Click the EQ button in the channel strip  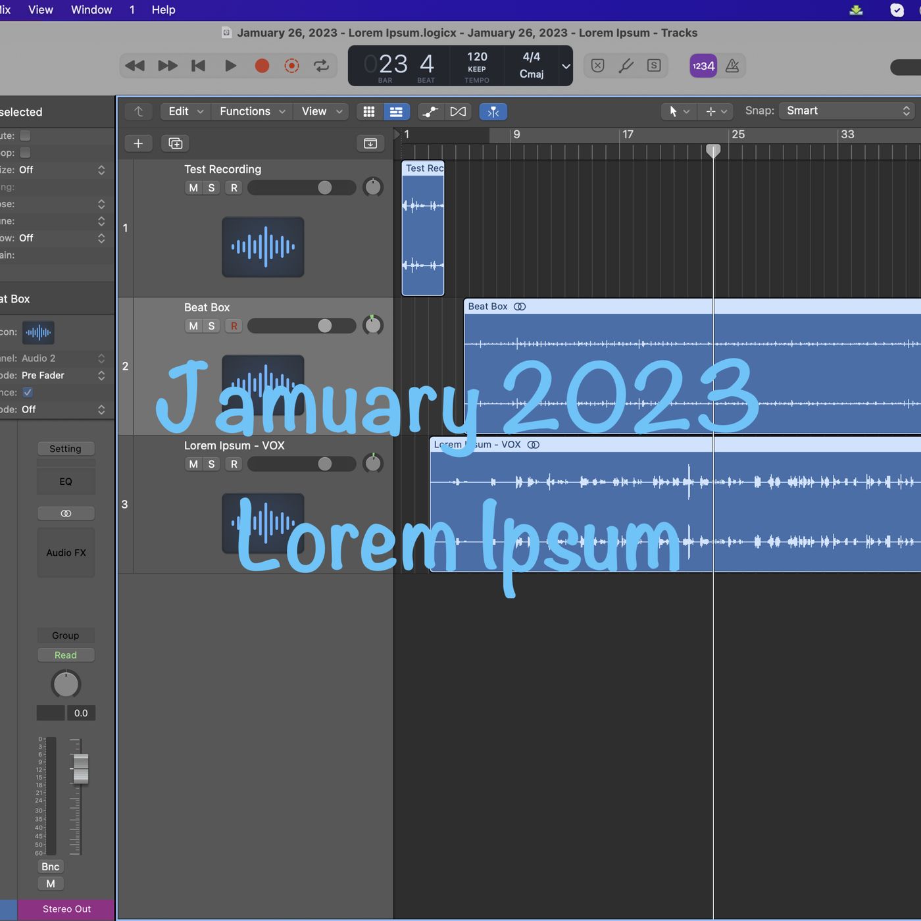tap(66, 481)
